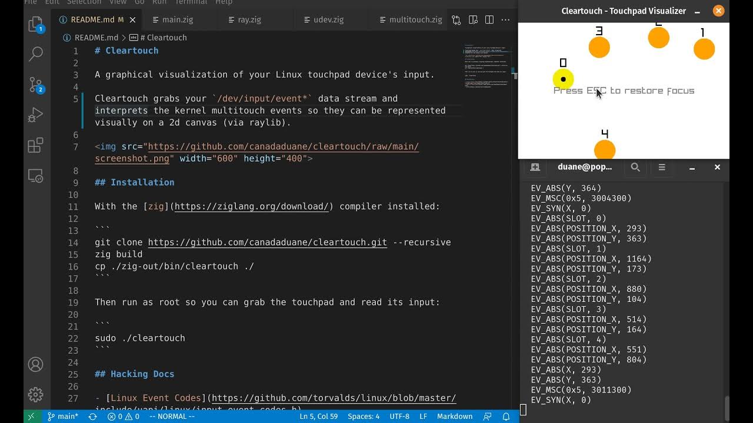Screen dimensions: 753x423
Task: Click 'EV_ABS(POSITION_X, 1164)' terminal line
Action: (x=591, y=258)
